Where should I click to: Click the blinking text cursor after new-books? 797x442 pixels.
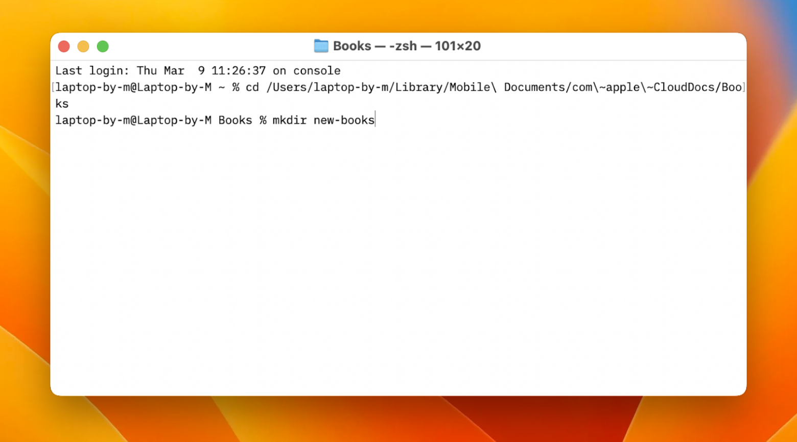pyautogui.click(x=376, y=120)
